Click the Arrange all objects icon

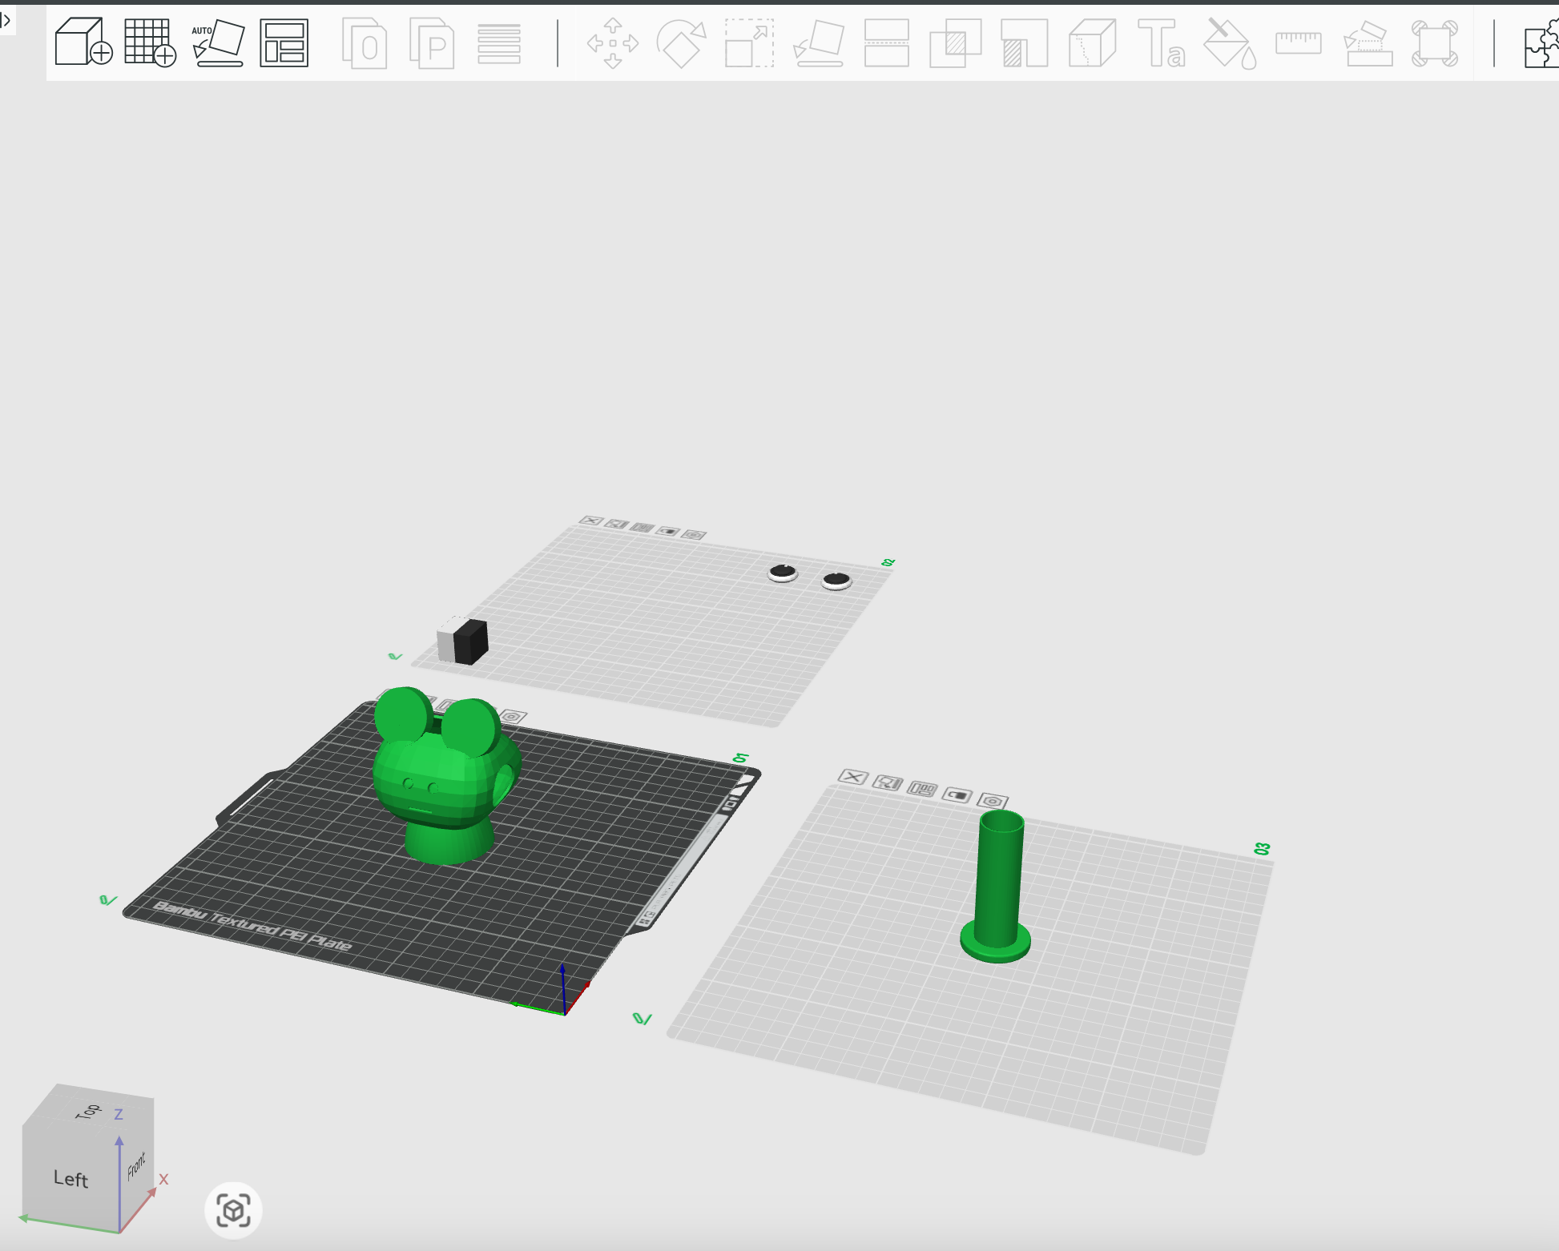[284, 42]
